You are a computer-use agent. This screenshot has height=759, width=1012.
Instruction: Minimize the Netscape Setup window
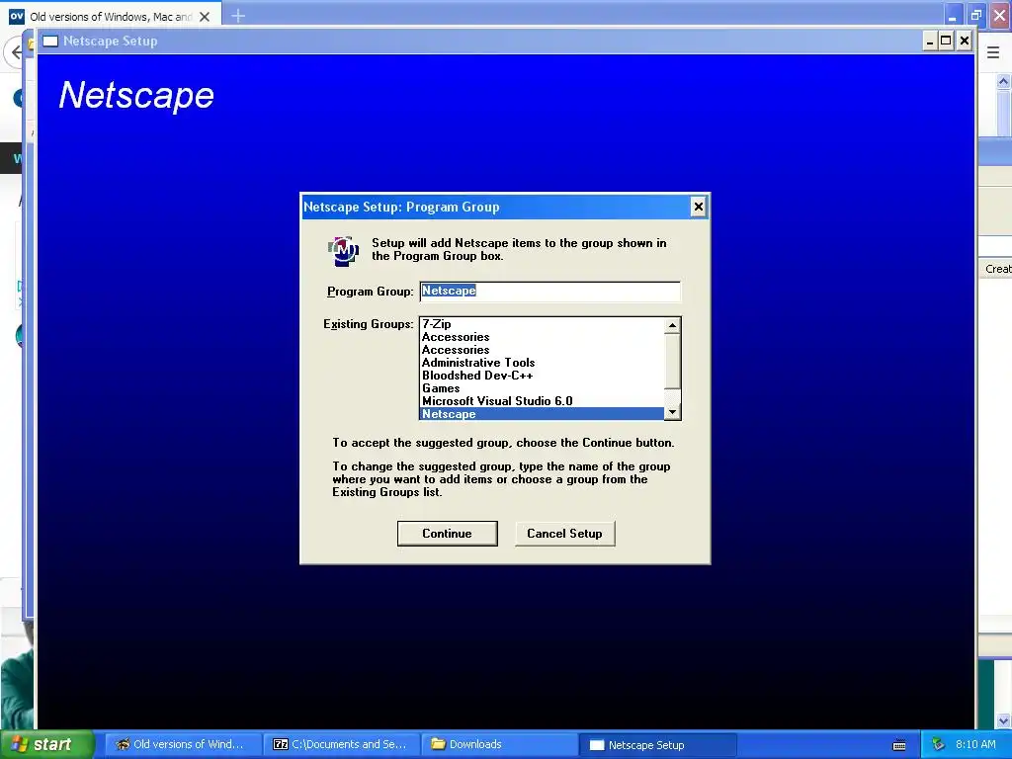(930, 42)
